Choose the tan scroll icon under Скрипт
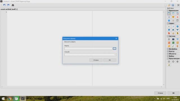Screen dimensions: 180x101 click(173, 33)
